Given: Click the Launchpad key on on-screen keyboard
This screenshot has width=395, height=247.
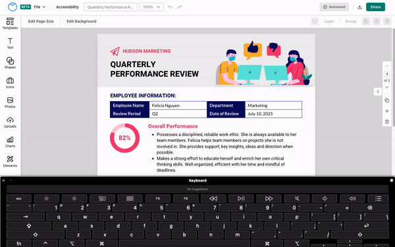Looking at the screenshot, I should point(130,198).
